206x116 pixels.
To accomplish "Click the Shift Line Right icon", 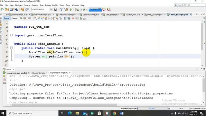I will point(69,18).
